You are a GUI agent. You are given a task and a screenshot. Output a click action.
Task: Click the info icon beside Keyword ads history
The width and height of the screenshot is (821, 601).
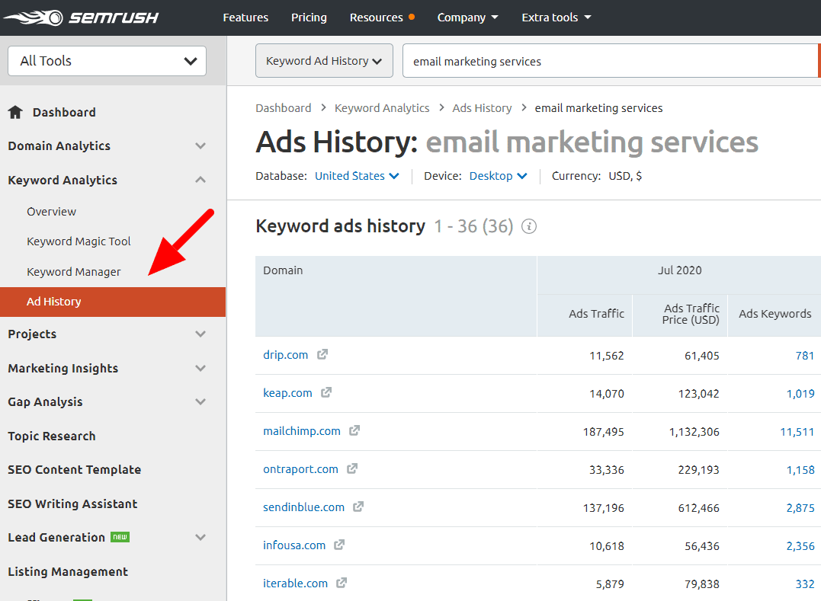click(529, 226)
